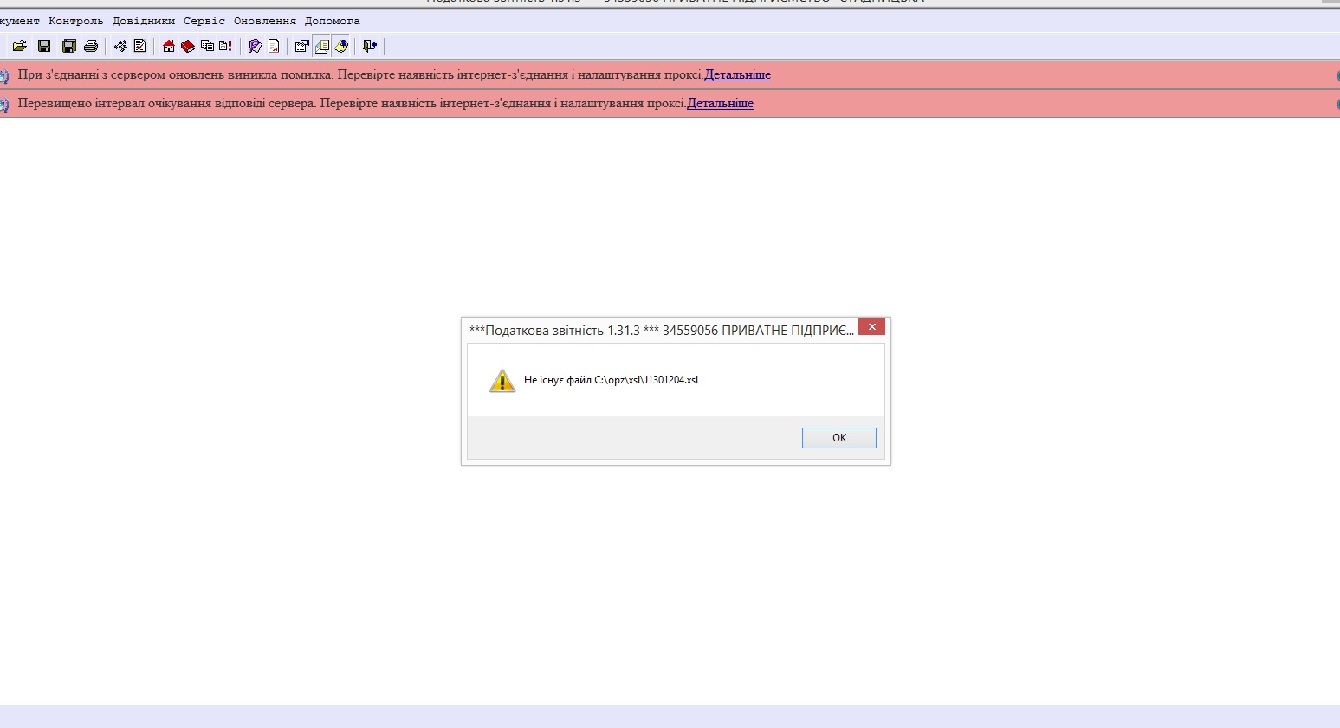Image resolution: width=1340 pixels, height=728 pixels.
Task: Open the Довідники menu
Action: point(144,21)
